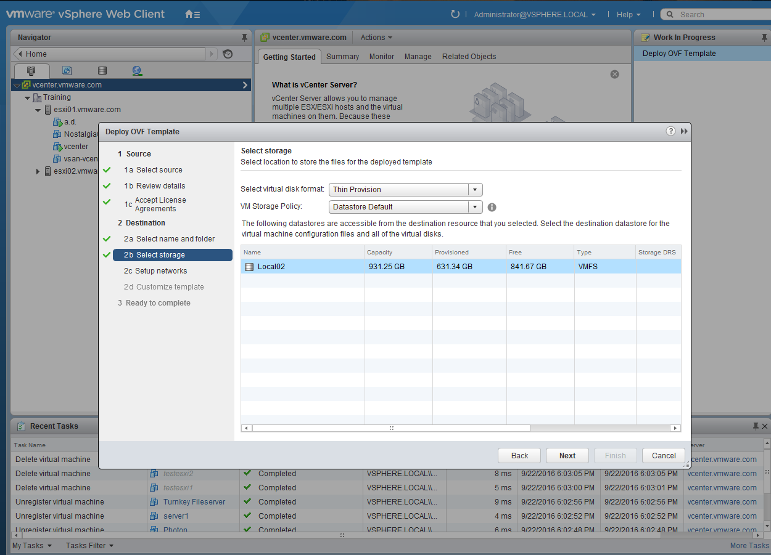Switch to the Hosts and Clusters view icon

click(x=31, y=70)
